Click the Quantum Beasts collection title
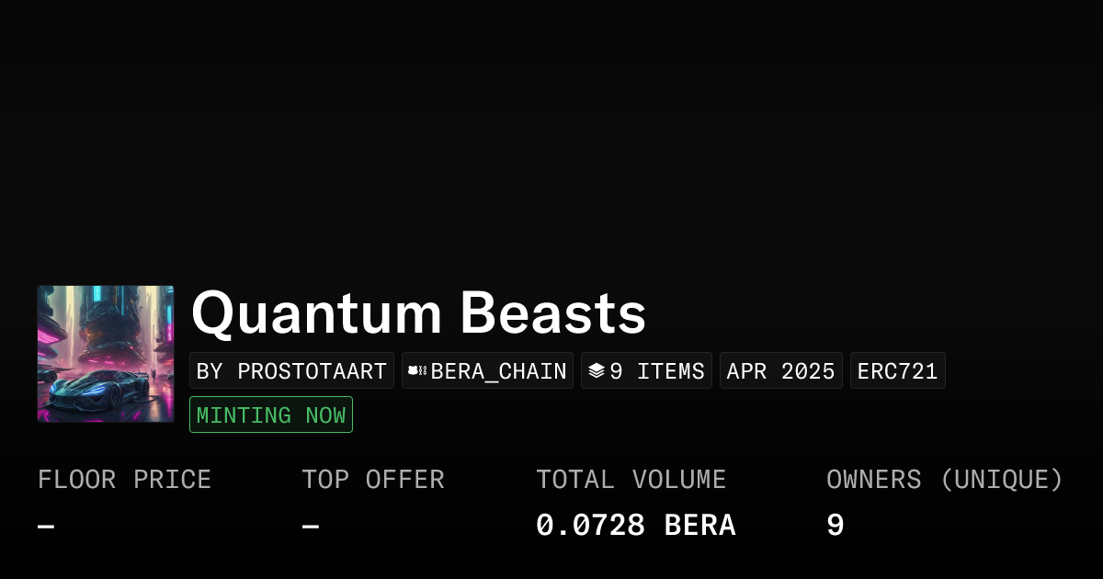The height and width of the screenshot is (579, 1103). (418, 313)
